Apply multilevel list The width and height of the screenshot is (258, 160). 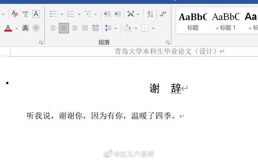pyautogui.click(x=88, y=14)
